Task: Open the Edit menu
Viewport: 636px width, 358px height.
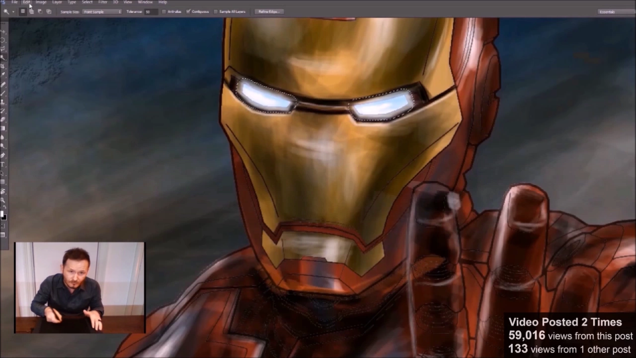Action: [x=26, y=2]
